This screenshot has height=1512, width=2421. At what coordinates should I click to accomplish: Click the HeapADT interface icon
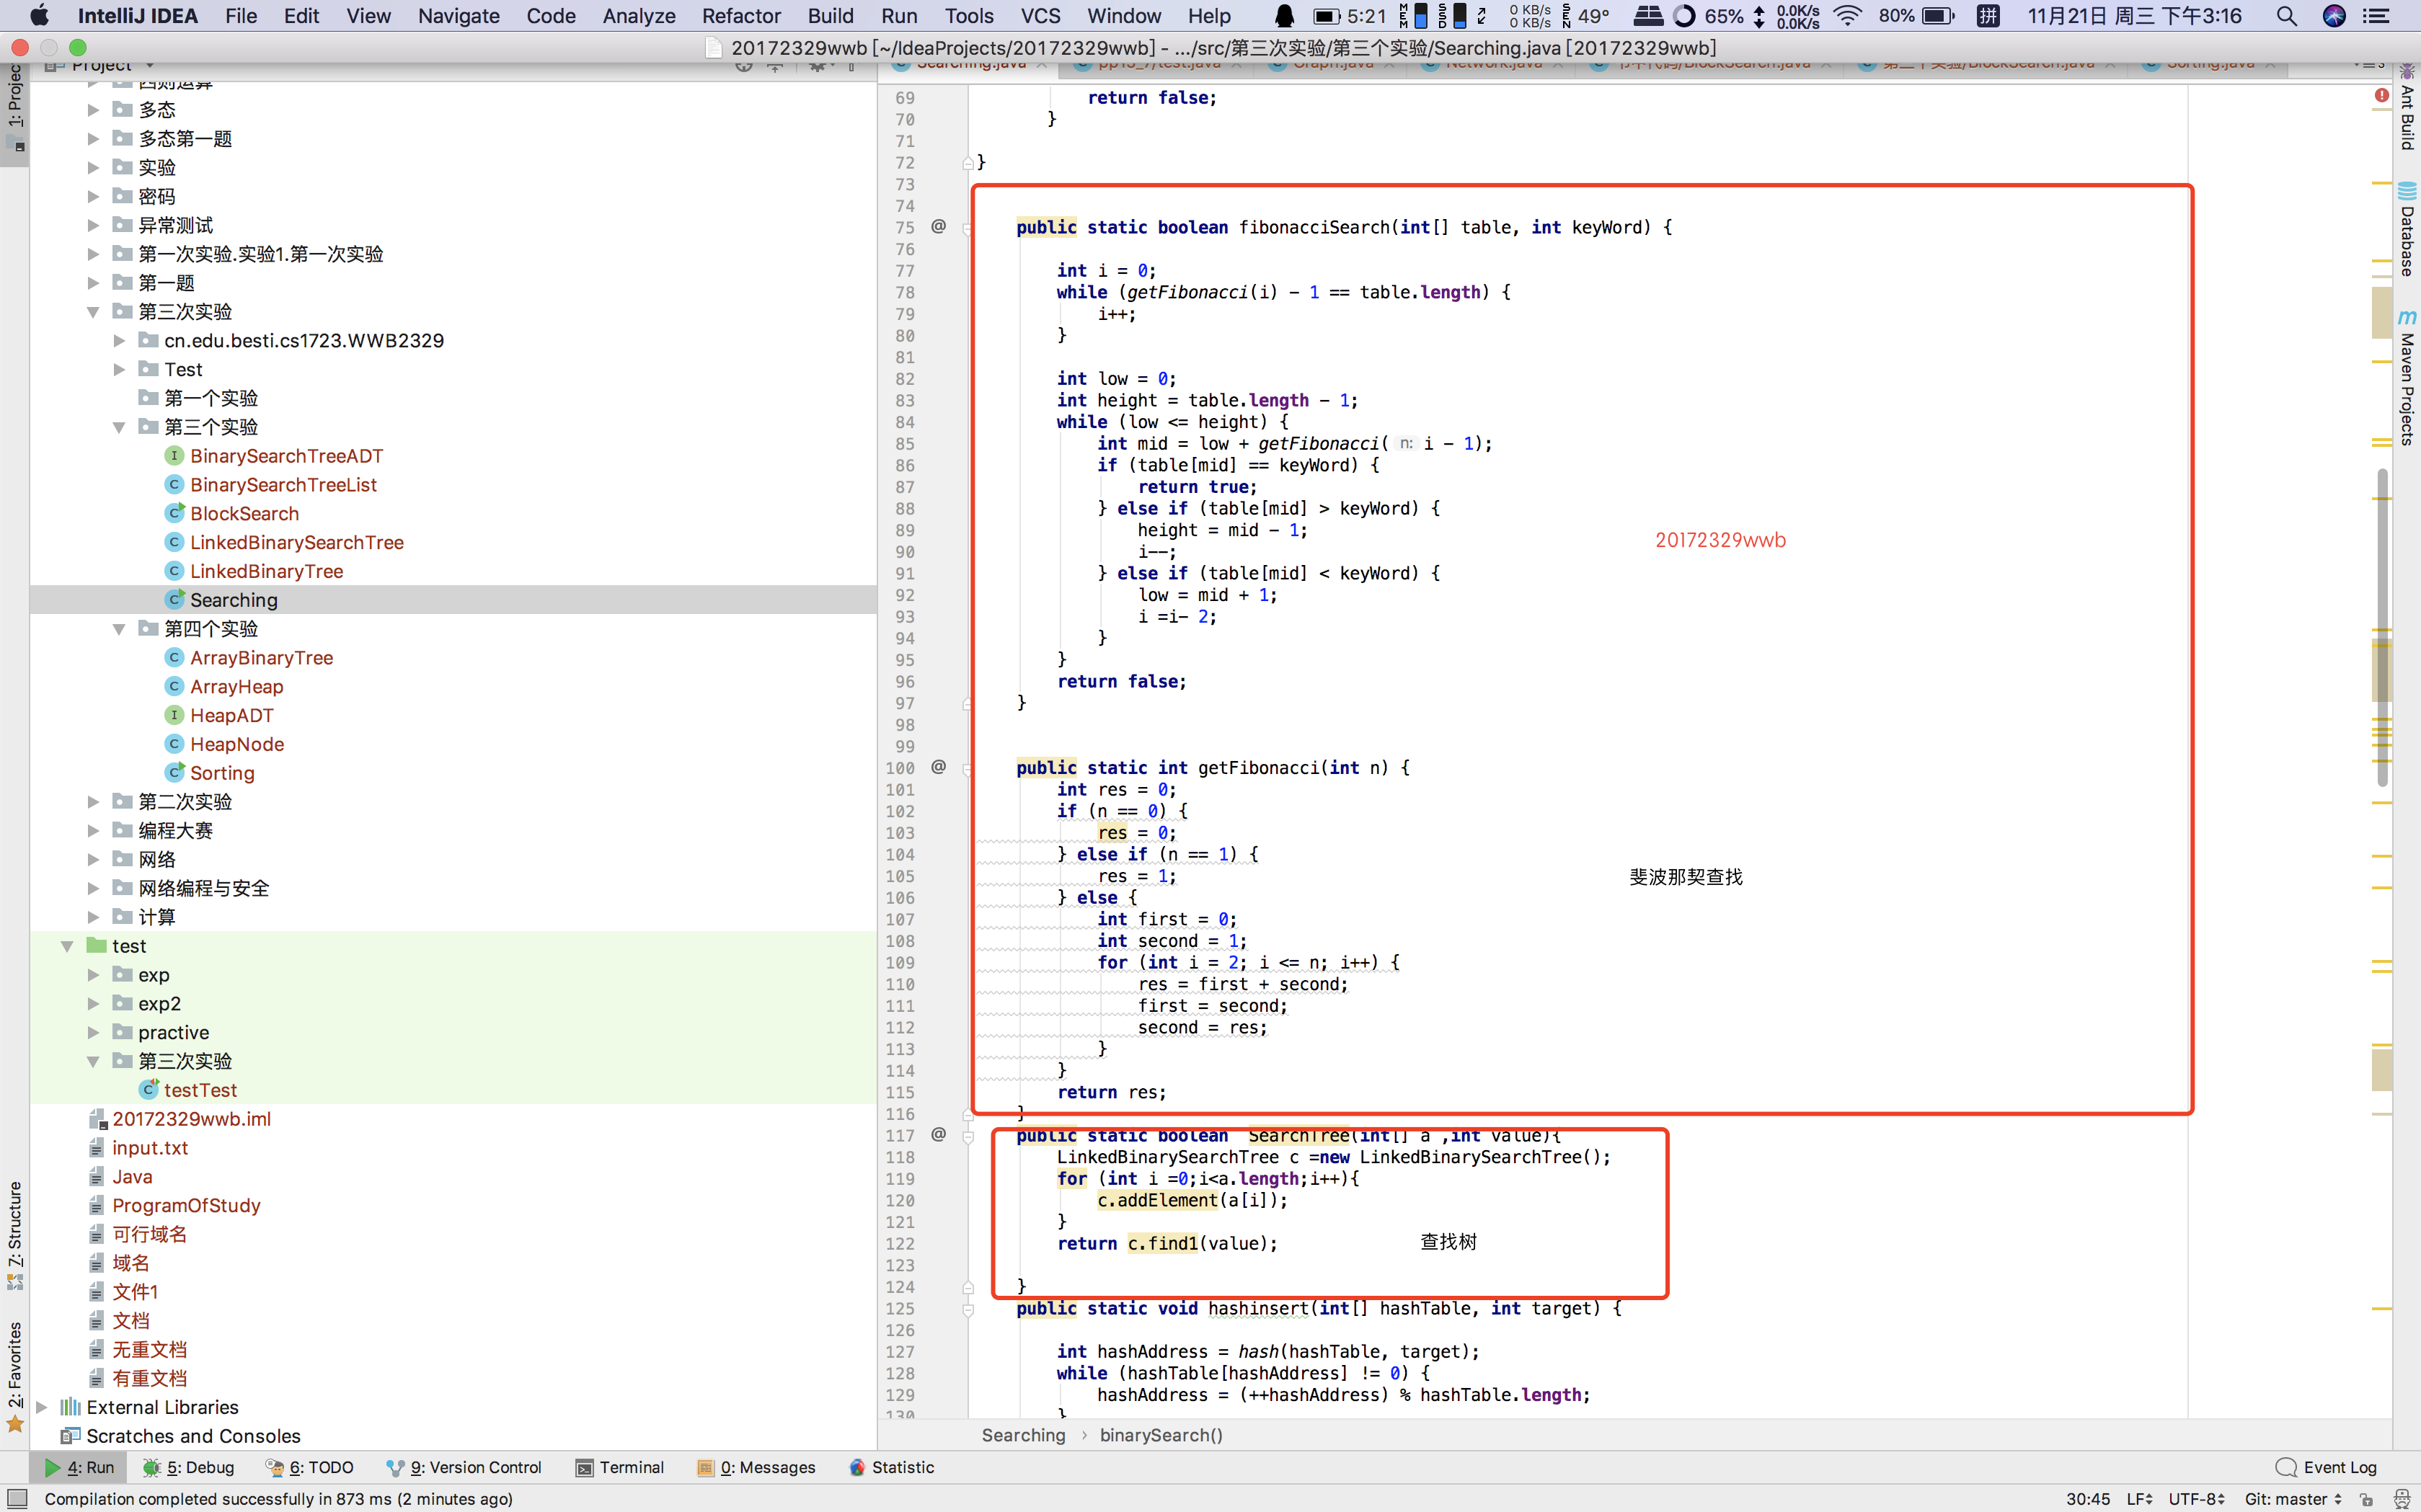click(174, 715)
